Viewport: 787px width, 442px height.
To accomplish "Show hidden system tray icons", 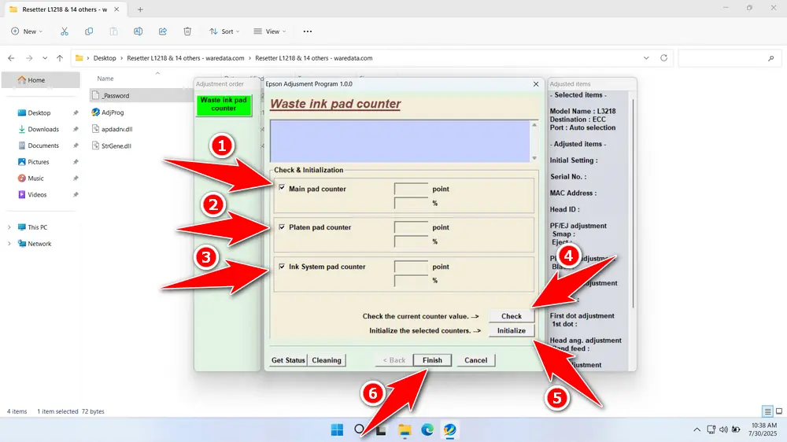I will (696, 429).
